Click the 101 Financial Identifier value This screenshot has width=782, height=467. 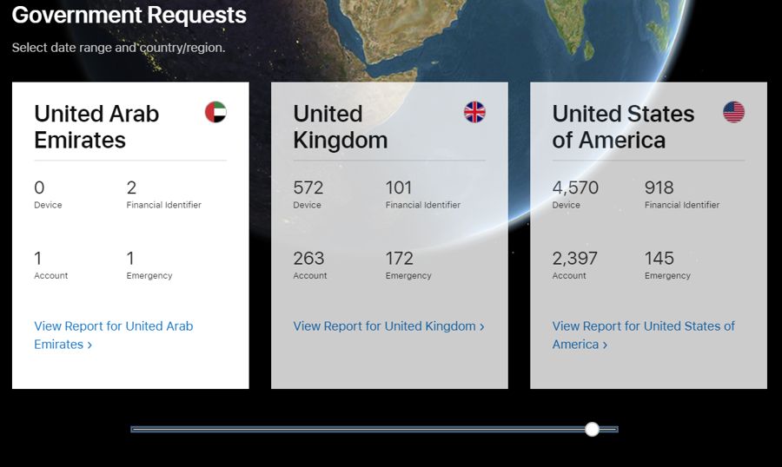click(x=399, y=187)
